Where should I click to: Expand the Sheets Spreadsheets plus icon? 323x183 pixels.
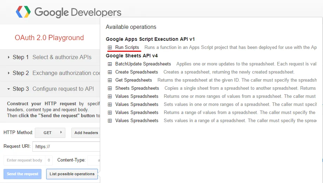coord(110,88)
